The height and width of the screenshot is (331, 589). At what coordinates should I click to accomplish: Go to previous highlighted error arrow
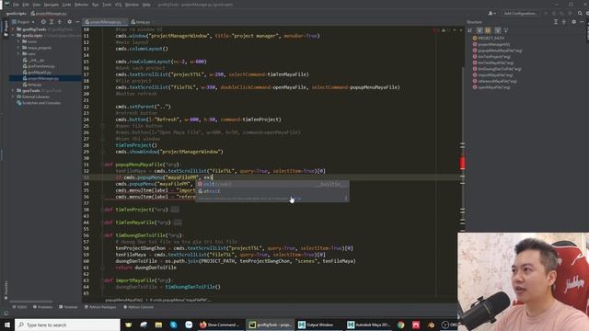455,30
